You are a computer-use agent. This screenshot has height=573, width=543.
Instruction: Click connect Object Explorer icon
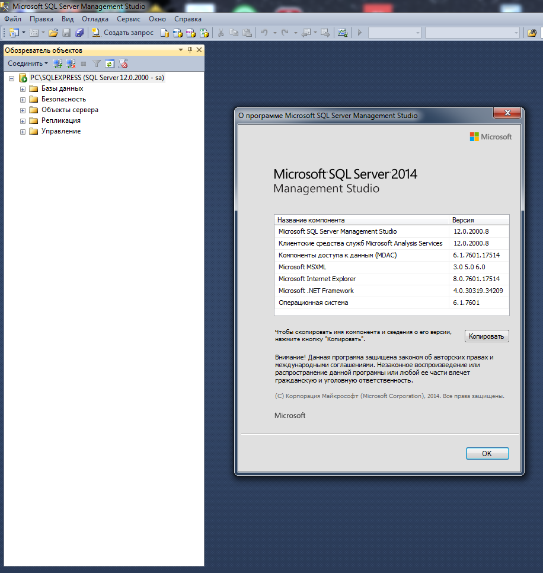click(x=58, y=63)
